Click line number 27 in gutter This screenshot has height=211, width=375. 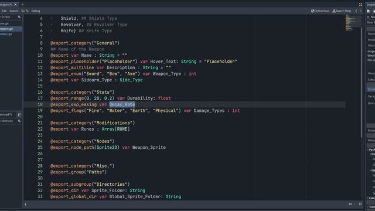(40, 160)
